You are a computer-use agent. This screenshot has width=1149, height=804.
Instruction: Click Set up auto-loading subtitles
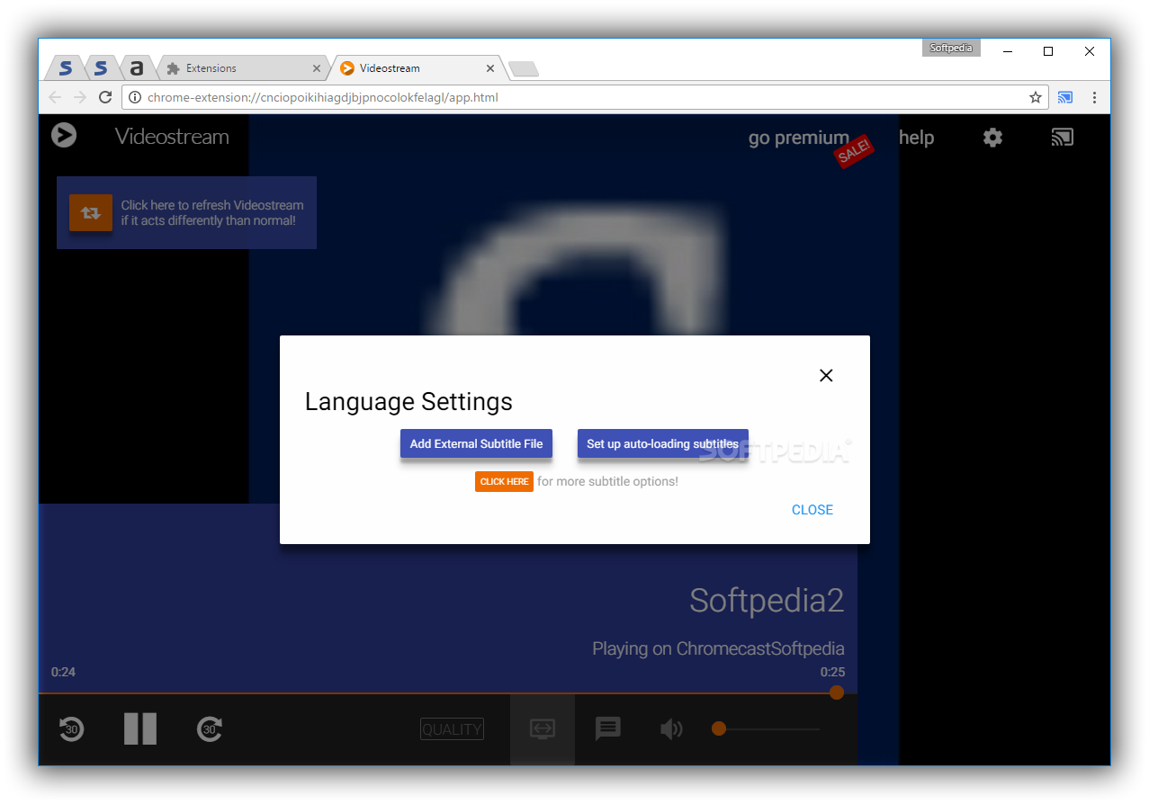tap(662, 443)
